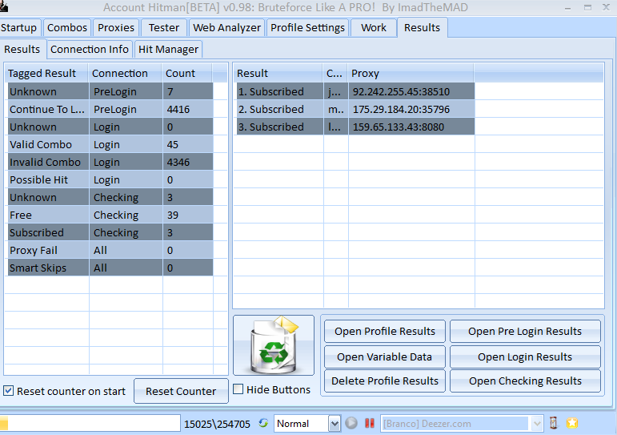Open the Work tab
Viewport: 617px width, 435px height.
[x=374, y=27]
